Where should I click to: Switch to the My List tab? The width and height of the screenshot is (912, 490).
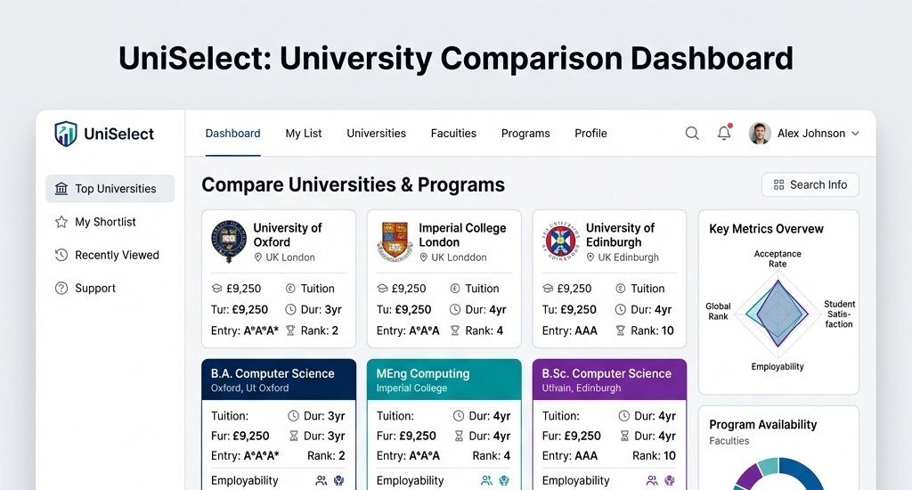click(x=304, y=134)
